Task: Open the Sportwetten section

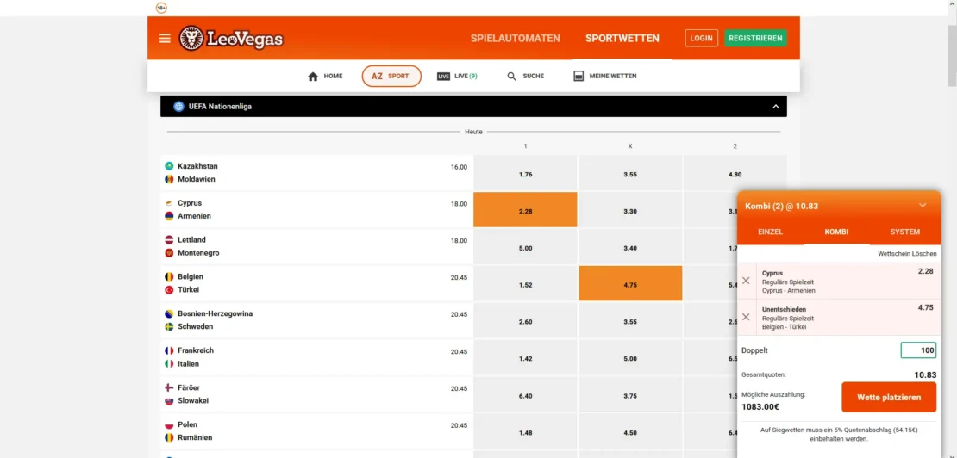Action: click(622, 39)
